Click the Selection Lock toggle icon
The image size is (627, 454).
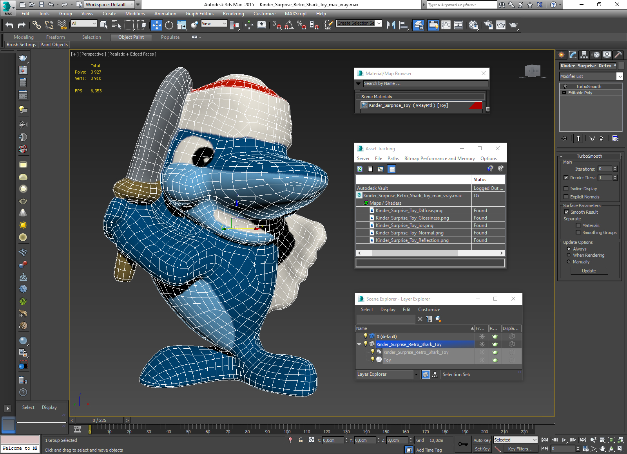[301, 440]
